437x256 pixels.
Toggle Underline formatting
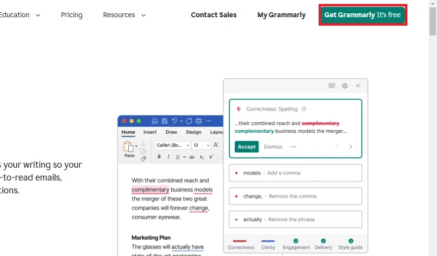click(178, 157)
